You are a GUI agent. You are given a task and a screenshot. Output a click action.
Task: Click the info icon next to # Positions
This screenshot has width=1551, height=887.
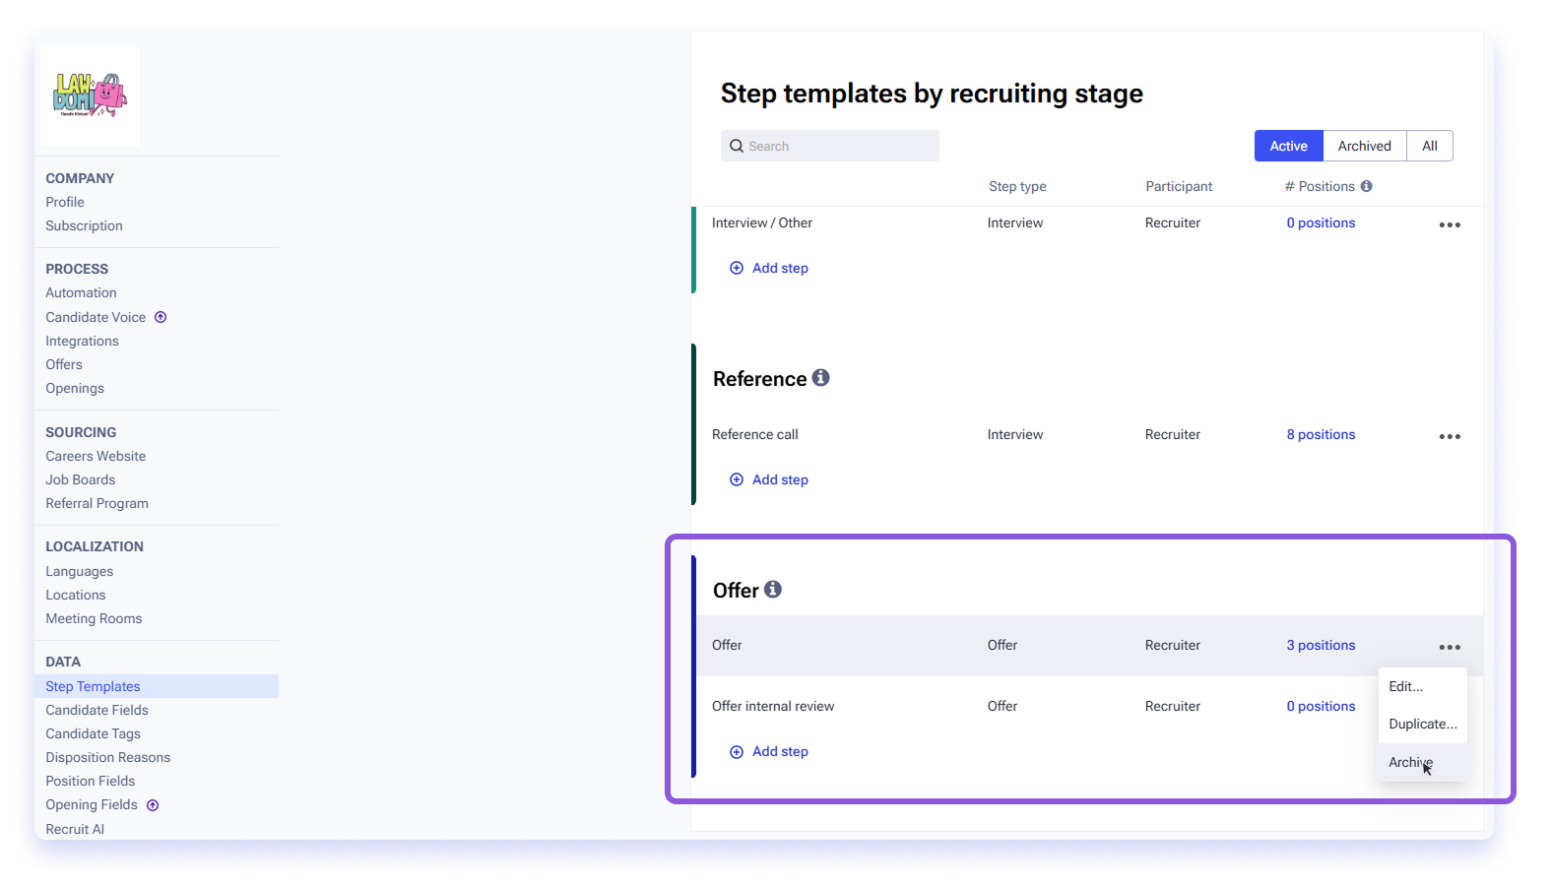coord(1366,186)
